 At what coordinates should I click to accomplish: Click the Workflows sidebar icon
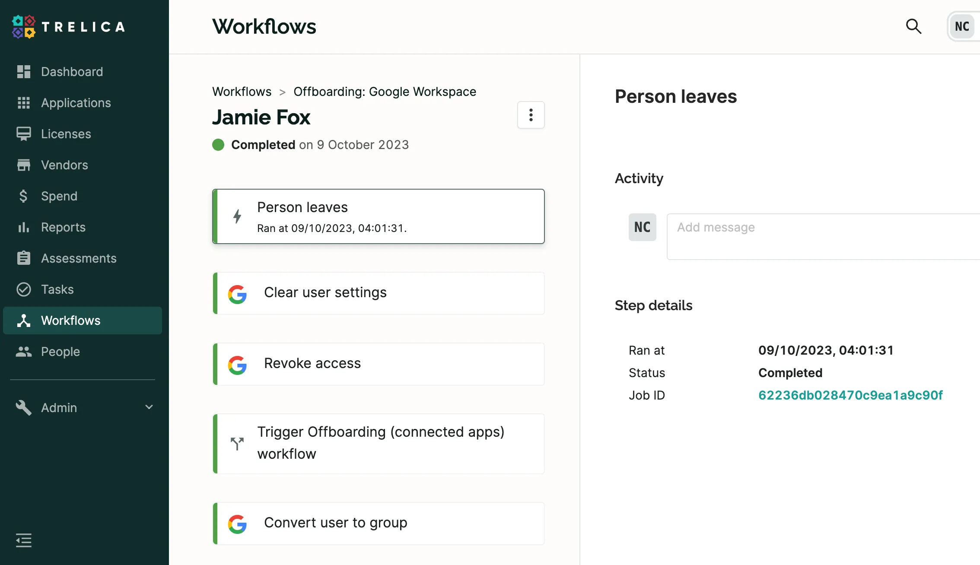(x=24, y=320)
